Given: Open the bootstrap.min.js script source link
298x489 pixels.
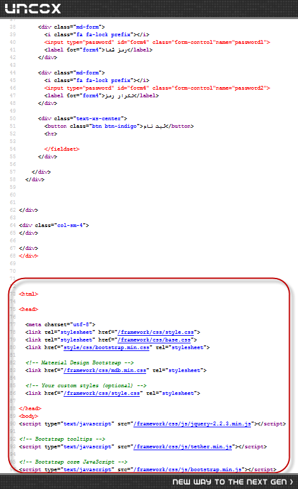Looking at the screenshot, I should [187, 470].
